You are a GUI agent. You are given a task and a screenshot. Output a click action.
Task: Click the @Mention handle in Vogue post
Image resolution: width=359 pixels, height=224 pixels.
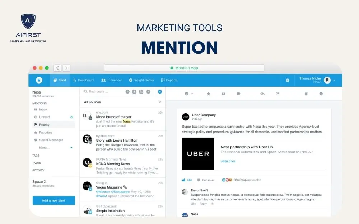tap(103, 192)
